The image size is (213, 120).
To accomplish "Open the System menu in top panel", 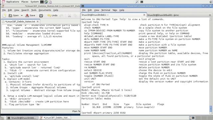I will pos(35,2).
